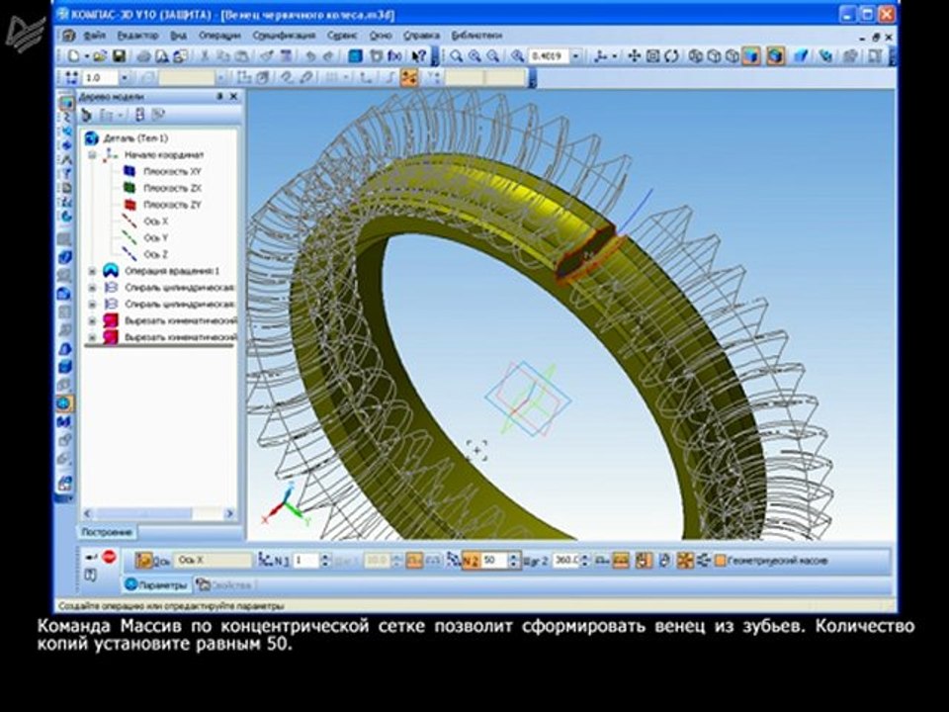Select the Построение tab below the tree
The height and width of the screenshot is (712, 949).
(107, 532)
